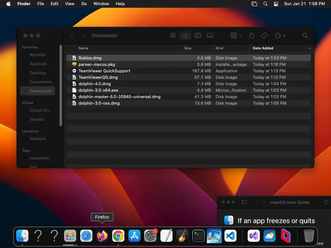This screenshot has width=331, height=248.
Task: Click the Share icon in Finder toolbar
Action: (x=251, y=35)
